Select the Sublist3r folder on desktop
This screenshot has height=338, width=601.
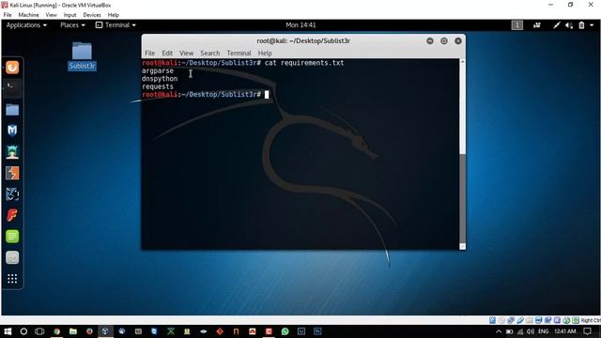(x=82, y=56)
